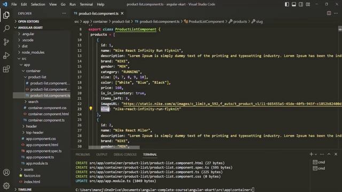Open the View menu
Viewport: 342px width, 192px height.
click(53, 4)
